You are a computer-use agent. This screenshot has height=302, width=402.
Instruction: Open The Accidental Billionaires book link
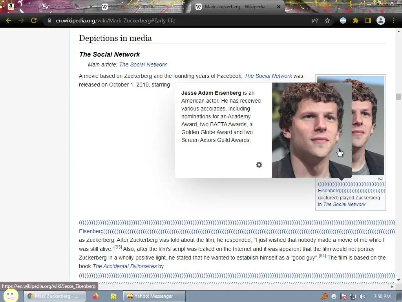point(124,266)
